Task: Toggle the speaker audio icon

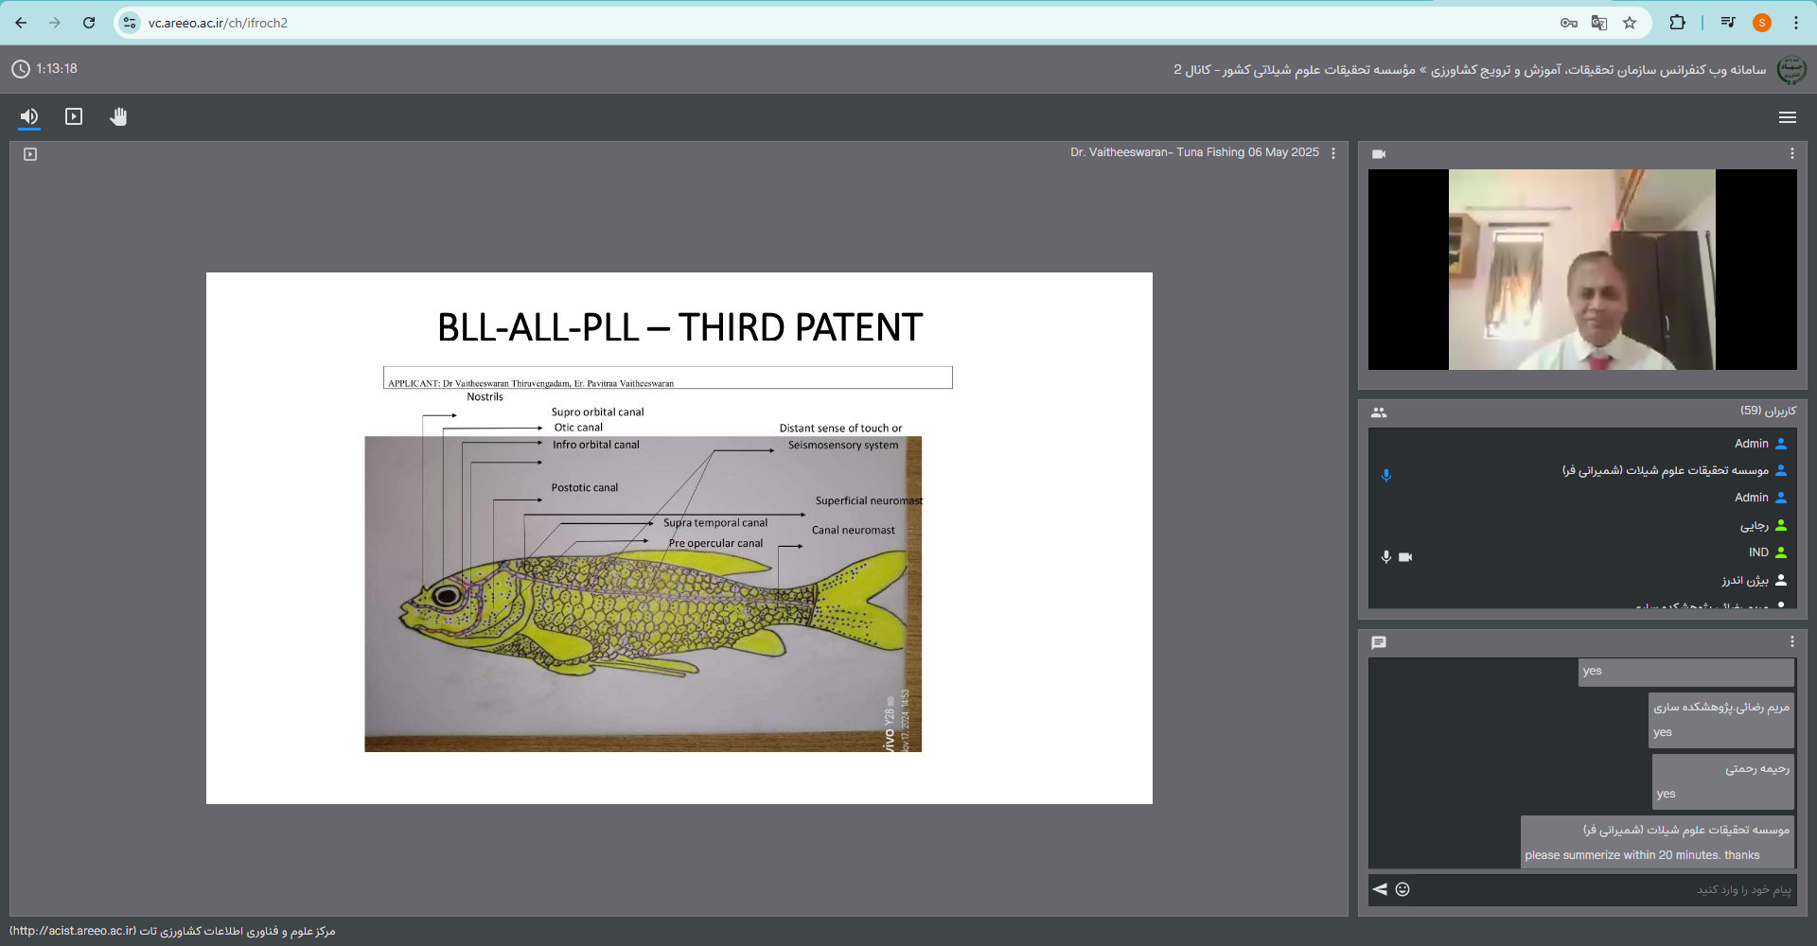Action: pyautogui.click(x=29, y=116)
